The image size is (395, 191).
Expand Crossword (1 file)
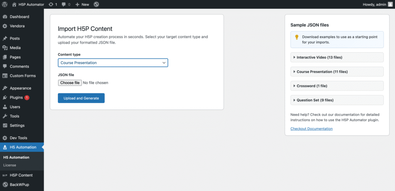[337, 86]
